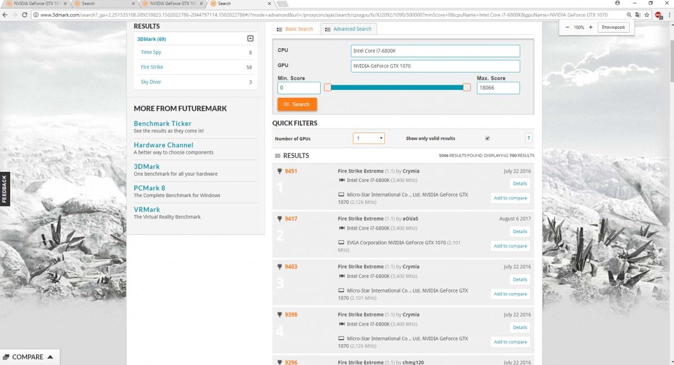Viewport: 674px width, 365px height.
Task: Switch to the third NVIDIA GeForce GTX tab
Action: (172, 3)
